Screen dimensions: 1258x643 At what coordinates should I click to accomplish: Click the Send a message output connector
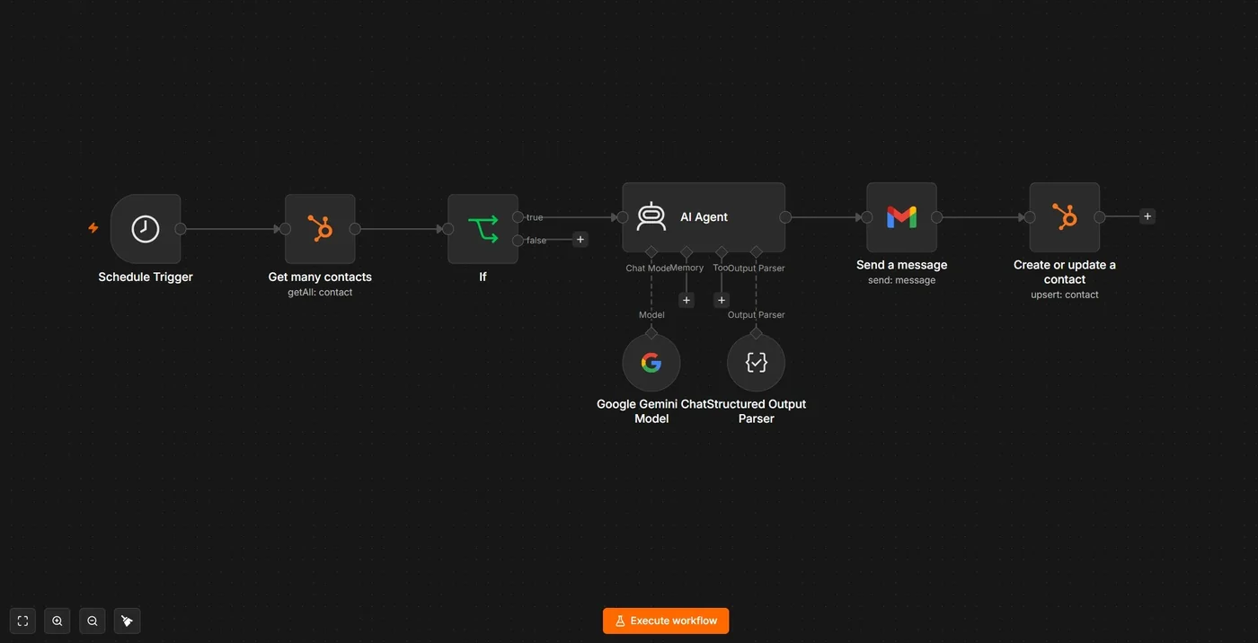(x=936, y=217)
